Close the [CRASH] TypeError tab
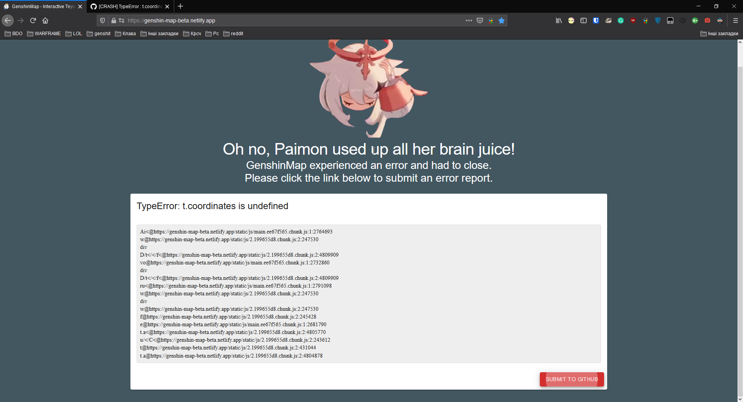Viewport: 743px width, 402px height. point(167,7)
